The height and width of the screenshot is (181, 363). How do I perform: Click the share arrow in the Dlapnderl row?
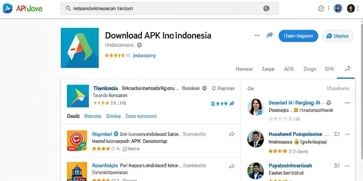pos(232,134)
